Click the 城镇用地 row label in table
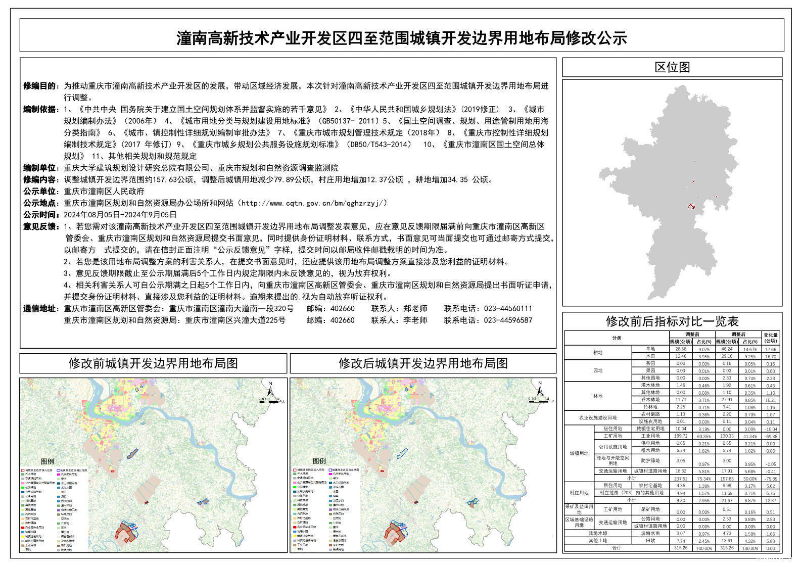802x567 pixels. (579, 453)
